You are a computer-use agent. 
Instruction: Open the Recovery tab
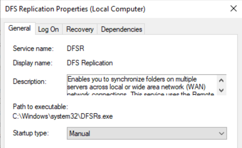[x=80, y=29]
